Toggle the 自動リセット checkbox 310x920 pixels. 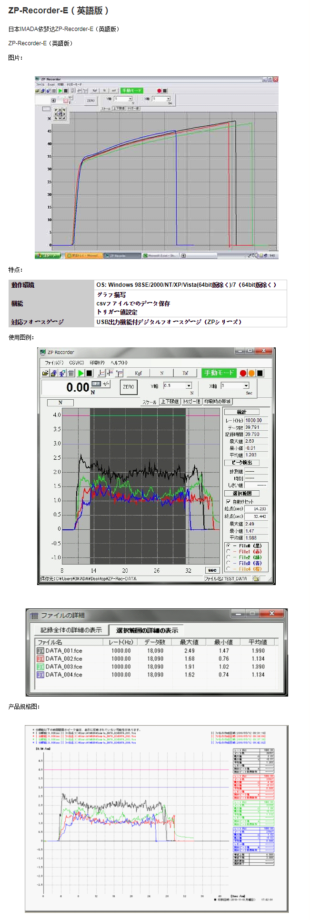[229, 501]
